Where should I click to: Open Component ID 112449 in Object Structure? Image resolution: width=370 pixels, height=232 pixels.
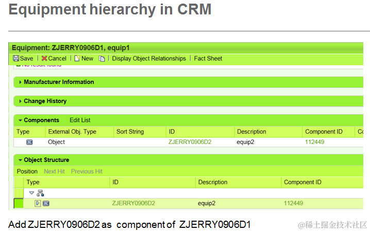pyautogui.click(x=293, y=203)
